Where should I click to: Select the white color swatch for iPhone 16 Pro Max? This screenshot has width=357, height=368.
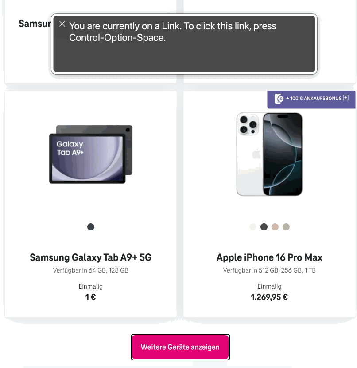click(252, 227)
